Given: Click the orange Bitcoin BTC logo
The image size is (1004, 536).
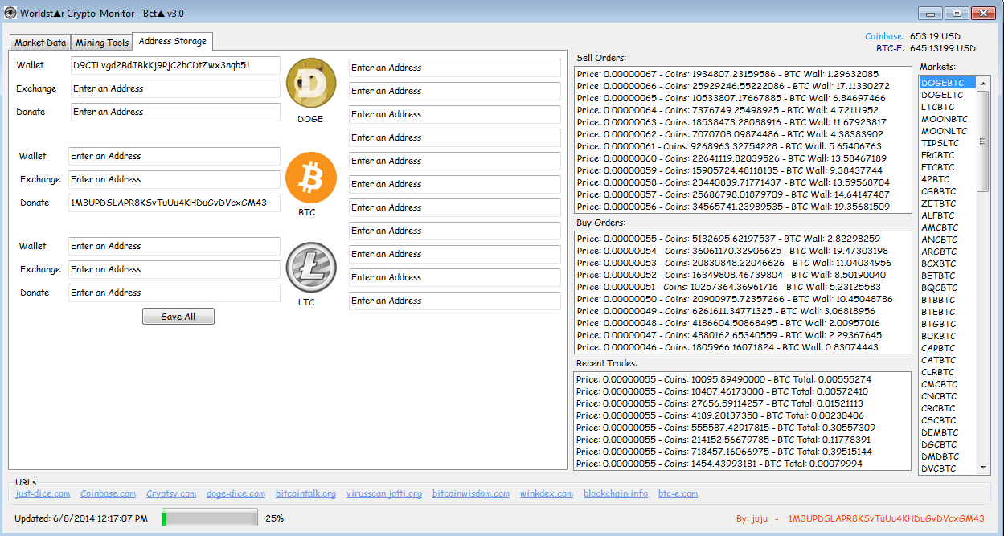Looking at the screenshot, I should click(311, 177).
